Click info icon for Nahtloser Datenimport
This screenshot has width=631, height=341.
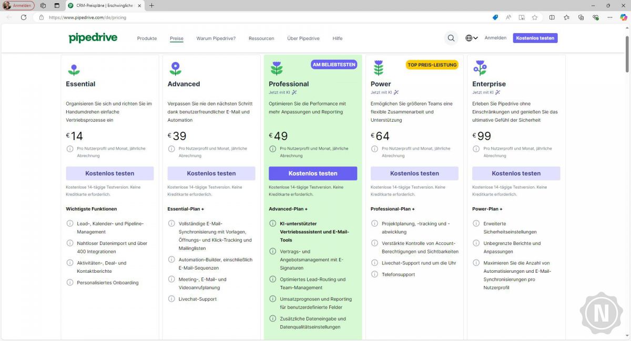pos(69,243)
